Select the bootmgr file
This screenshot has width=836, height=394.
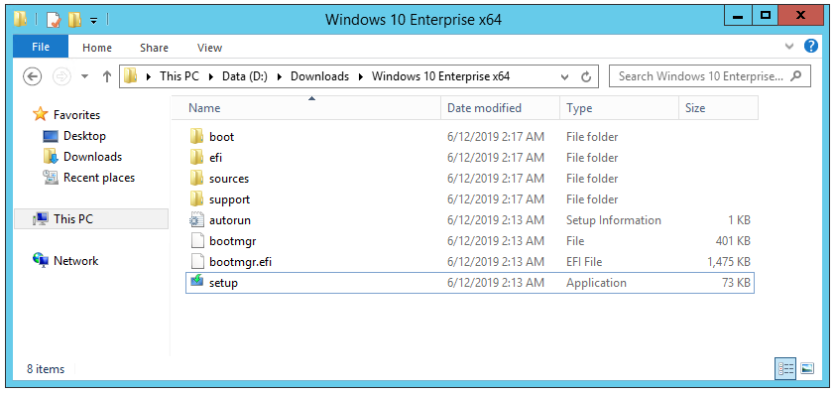[470, 241]
